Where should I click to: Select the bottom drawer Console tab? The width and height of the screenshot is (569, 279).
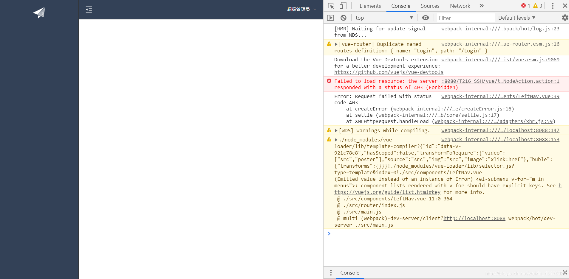pos(350,273)
